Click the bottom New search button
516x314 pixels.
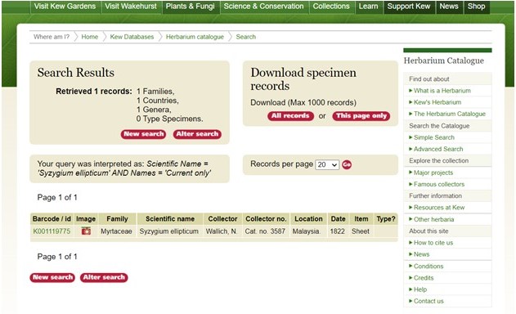click(x=52, y=277)
